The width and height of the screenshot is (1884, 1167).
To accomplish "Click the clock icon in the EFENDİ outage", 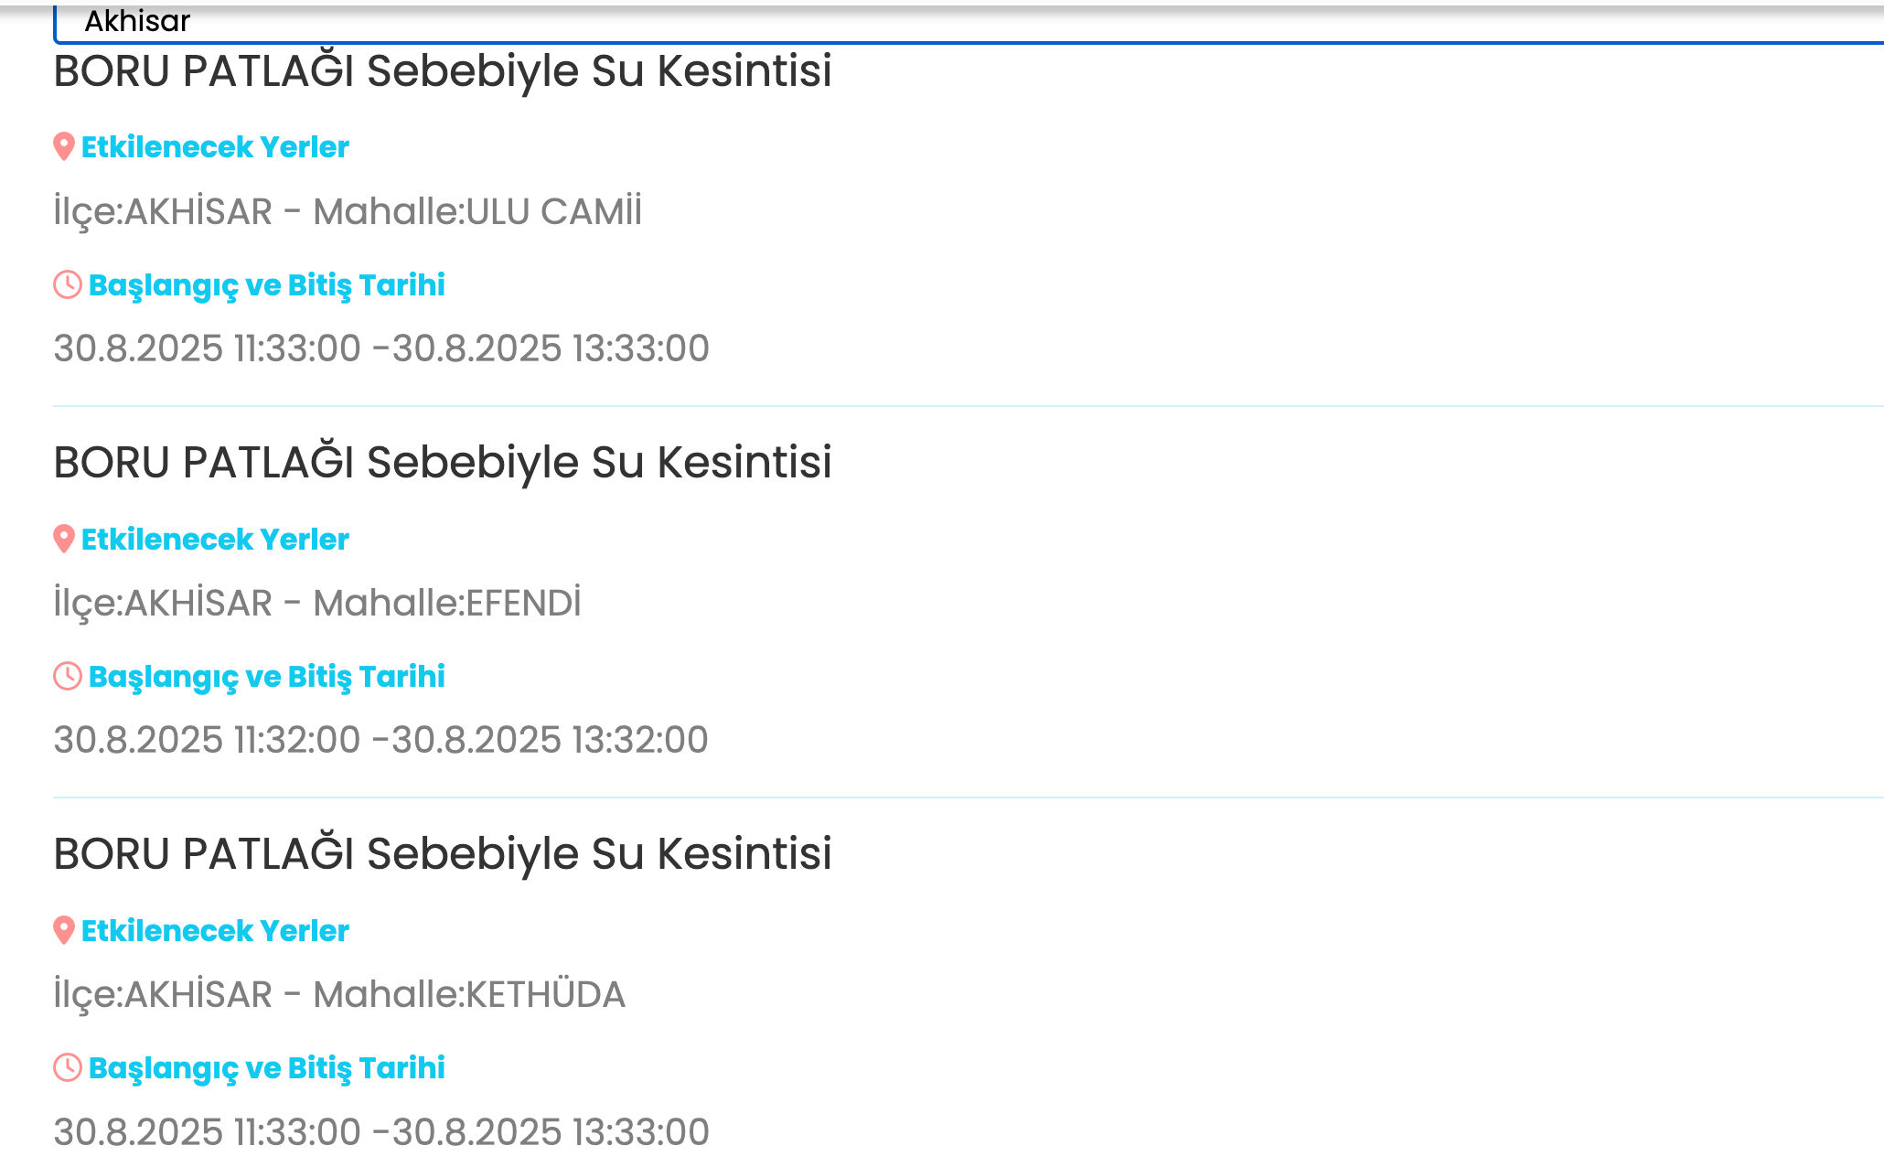I will click(x=68, y=676).
